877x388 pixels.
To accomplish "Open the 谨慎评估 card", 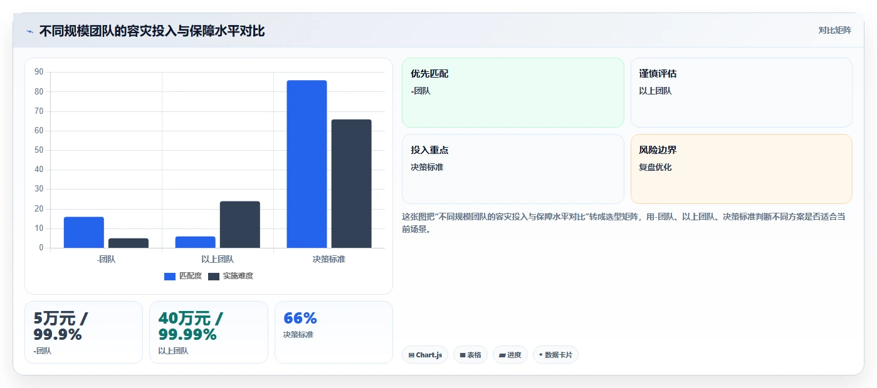I will pyautogui.click(x=741, y=93).
